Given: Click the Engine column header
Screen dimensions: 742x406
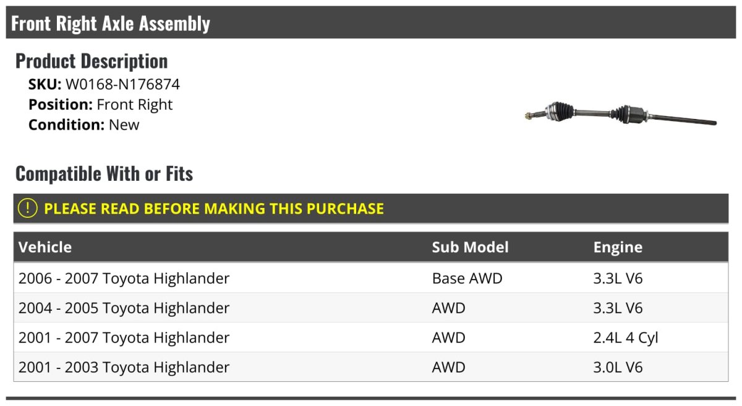Looking at the screenshot, I should (618, 247).
